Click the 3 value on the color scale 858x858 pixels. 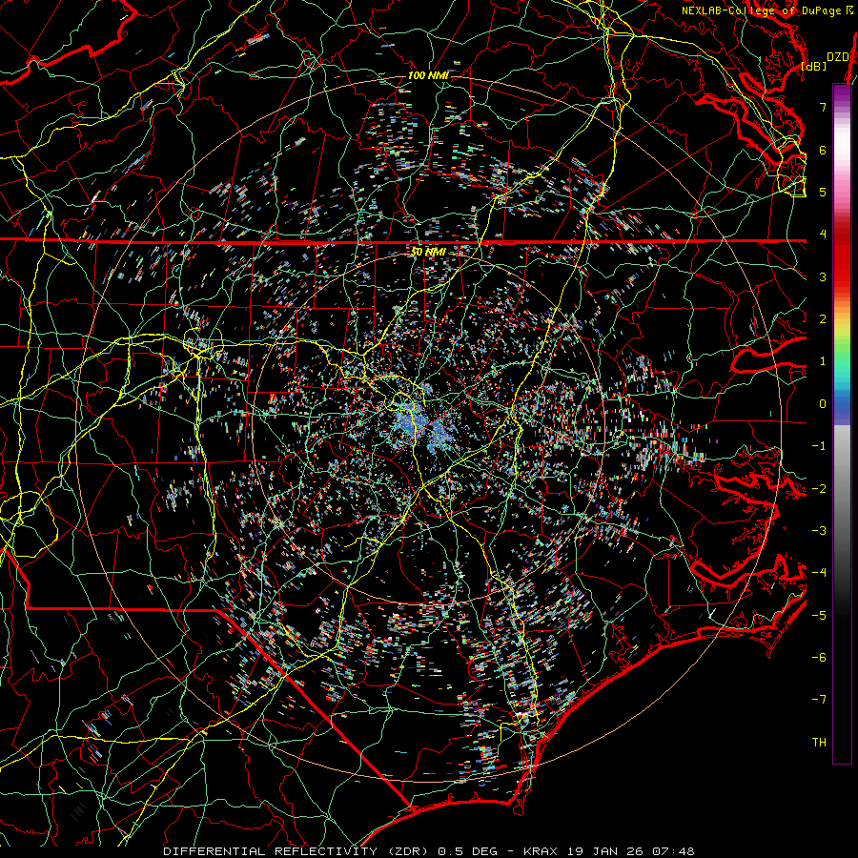[x=823, y=276]
